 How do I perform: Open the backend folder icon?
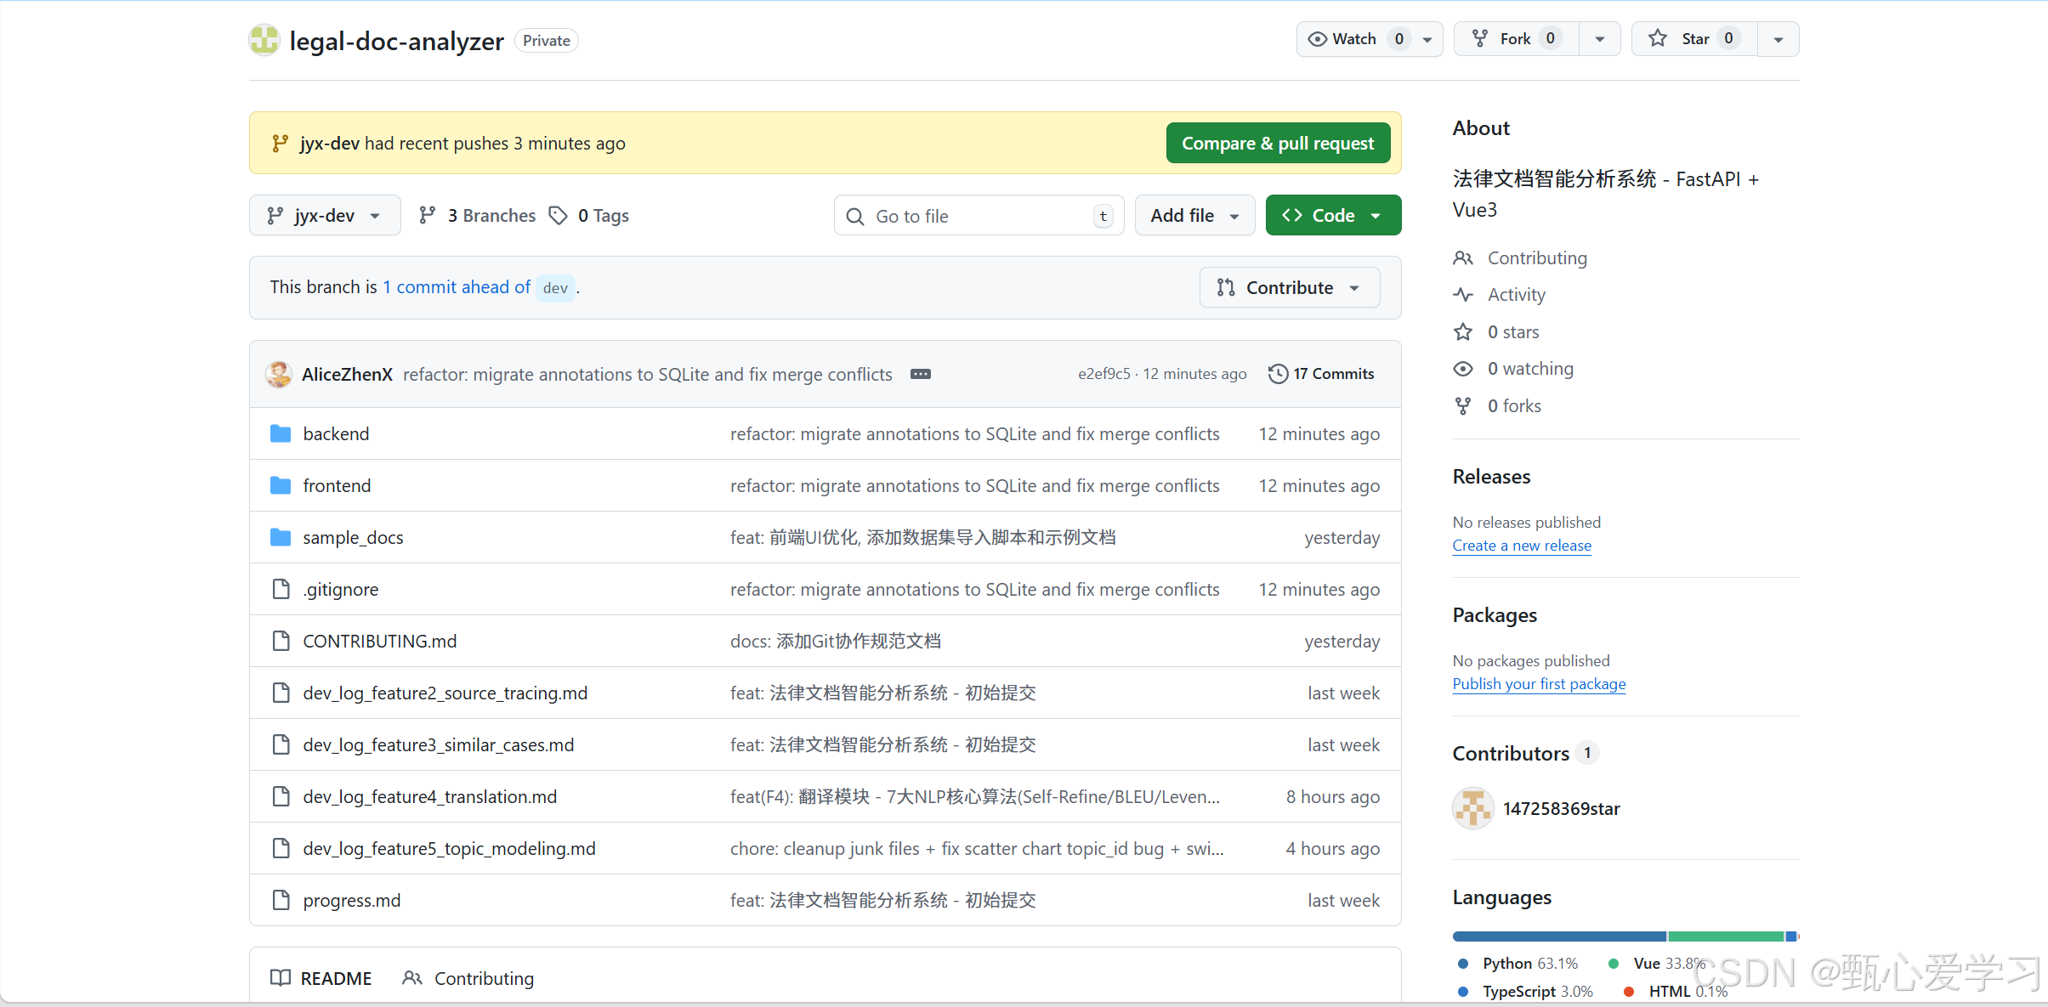pos(281,434)
